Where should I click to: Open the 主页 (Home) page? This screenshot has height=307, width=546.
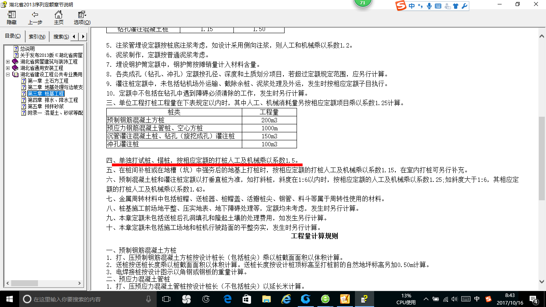[58, 18]
